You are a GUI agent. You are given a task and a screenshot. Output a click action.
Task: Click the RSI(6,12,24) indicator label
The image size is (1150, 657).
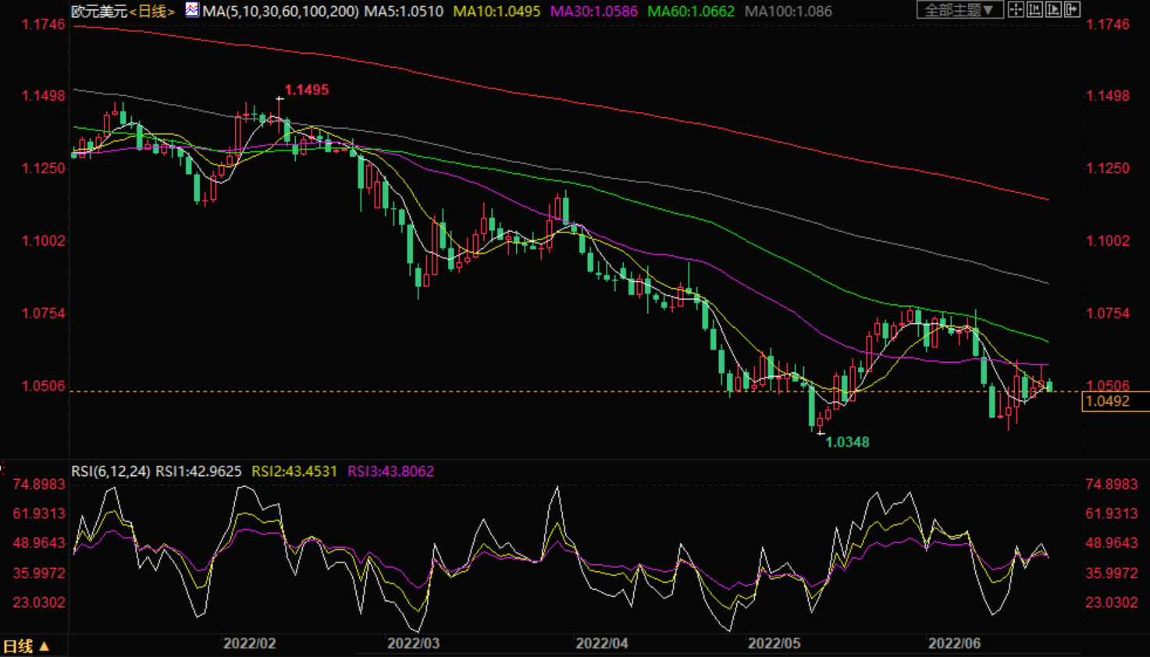click(110, 471)
